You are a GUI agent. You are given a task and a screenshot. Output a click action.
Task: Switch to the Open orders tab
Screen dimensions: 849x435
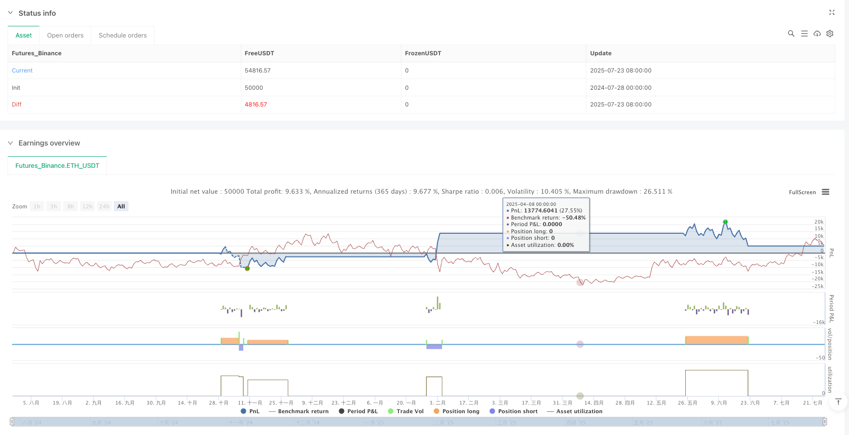65,35
